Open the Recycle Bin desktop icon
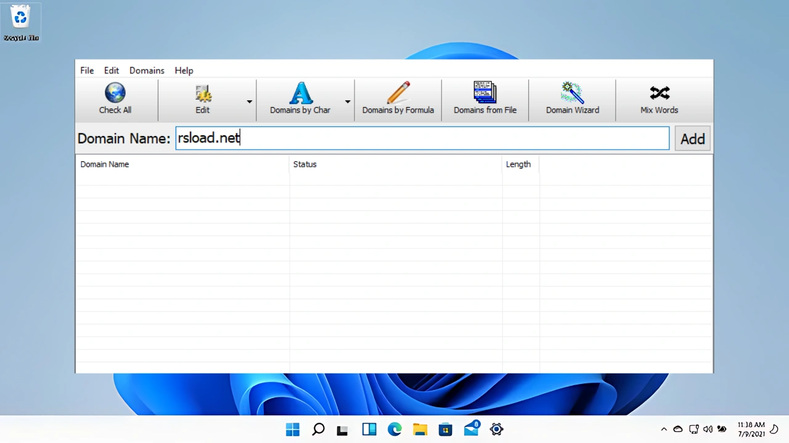 [21, 23]
